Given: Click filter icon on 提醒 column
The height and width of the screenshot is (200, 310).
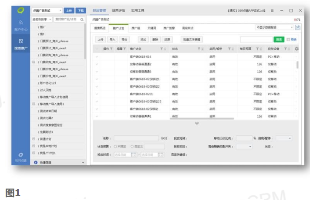Looking at the screenshot, I should coord(125,49).
